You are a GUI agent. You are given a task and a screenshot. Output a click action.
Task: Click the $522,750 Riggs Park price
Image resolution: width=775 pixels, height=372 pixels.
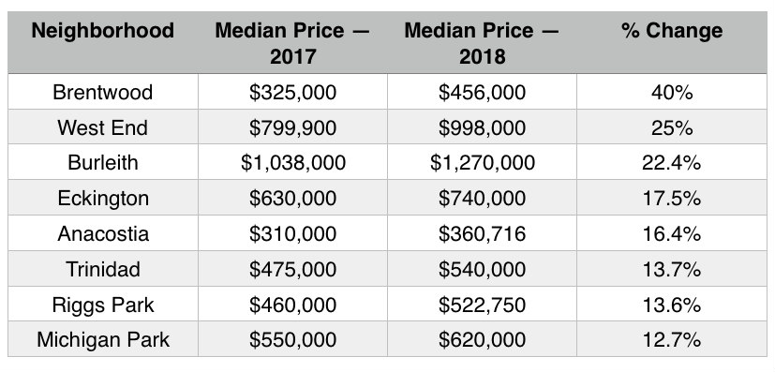click(482, 305)
